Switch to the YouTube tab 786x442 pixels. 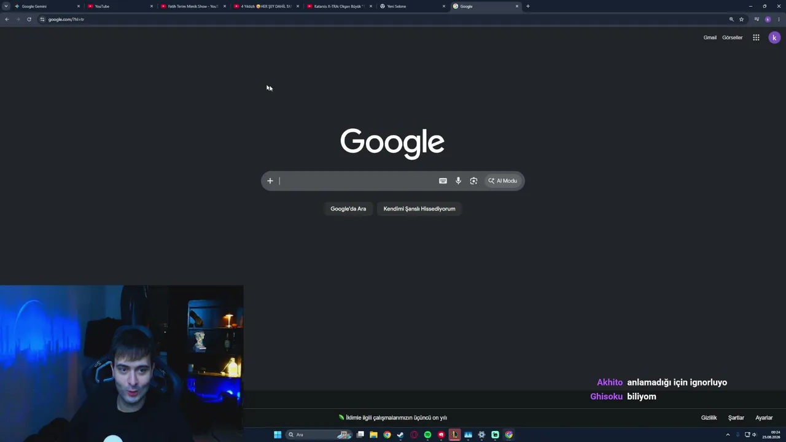(120, 6)
